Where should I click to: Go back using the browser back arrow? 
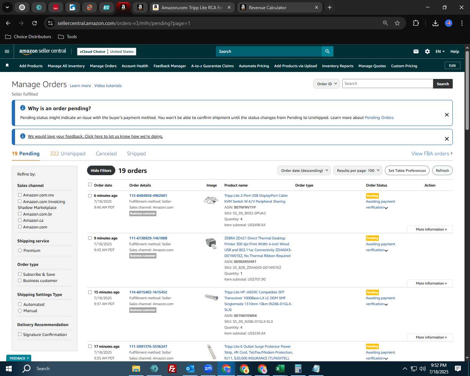pyautogui.click(x=8, y=23)
